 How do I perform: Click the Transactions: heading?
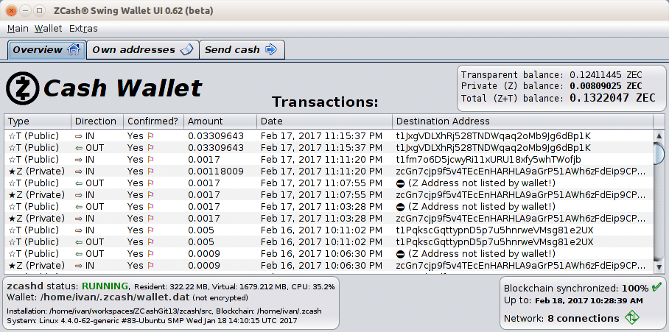tap(325, 102)
